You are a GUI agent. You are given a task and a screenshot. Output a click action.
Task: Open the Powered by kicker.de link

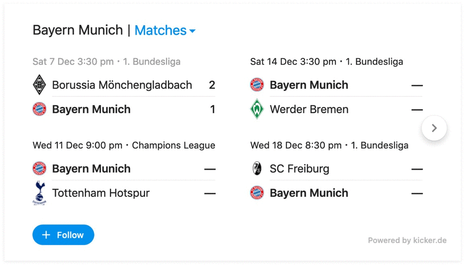[407, 241]
